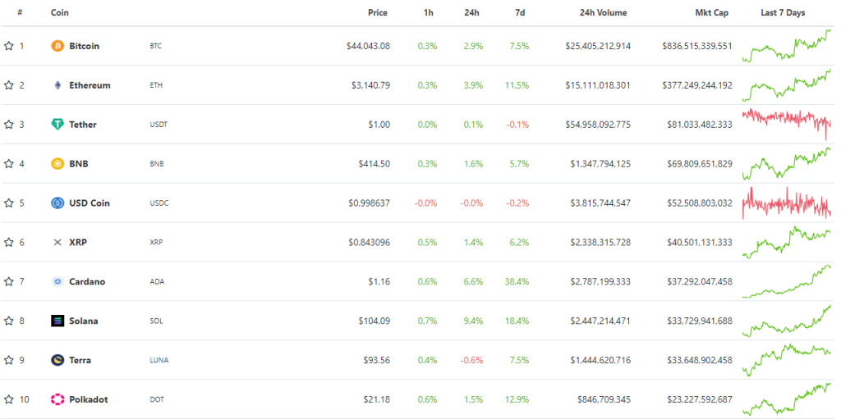841x419 pixels.
Task: Open the BNB coin page link
Action: tap(79, 164)
